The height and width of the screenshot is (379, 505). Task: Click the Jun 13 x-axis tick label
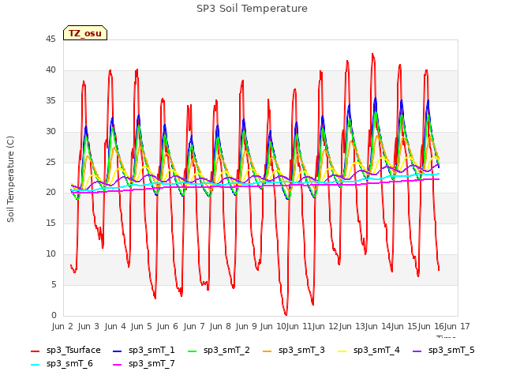click(352, 326)
